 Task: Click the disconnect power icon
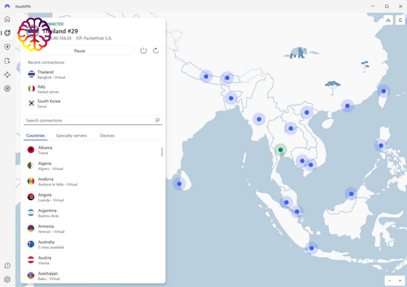(144, 51)
